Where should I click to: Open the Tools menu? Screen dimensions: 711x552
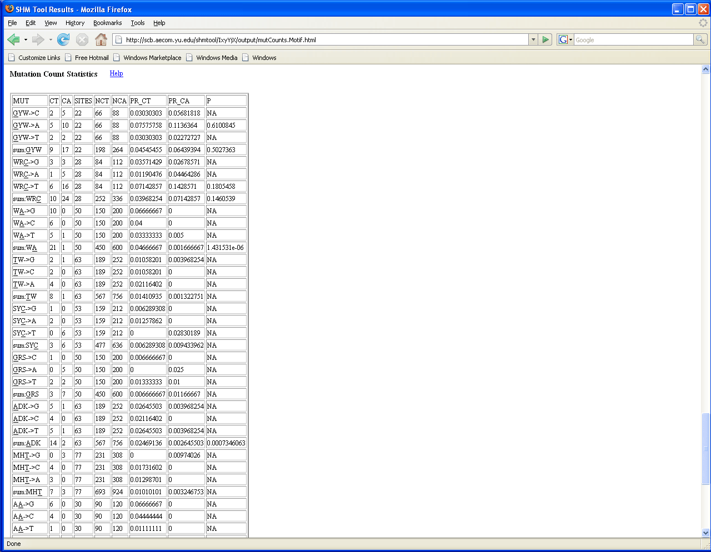click(137, 23)
